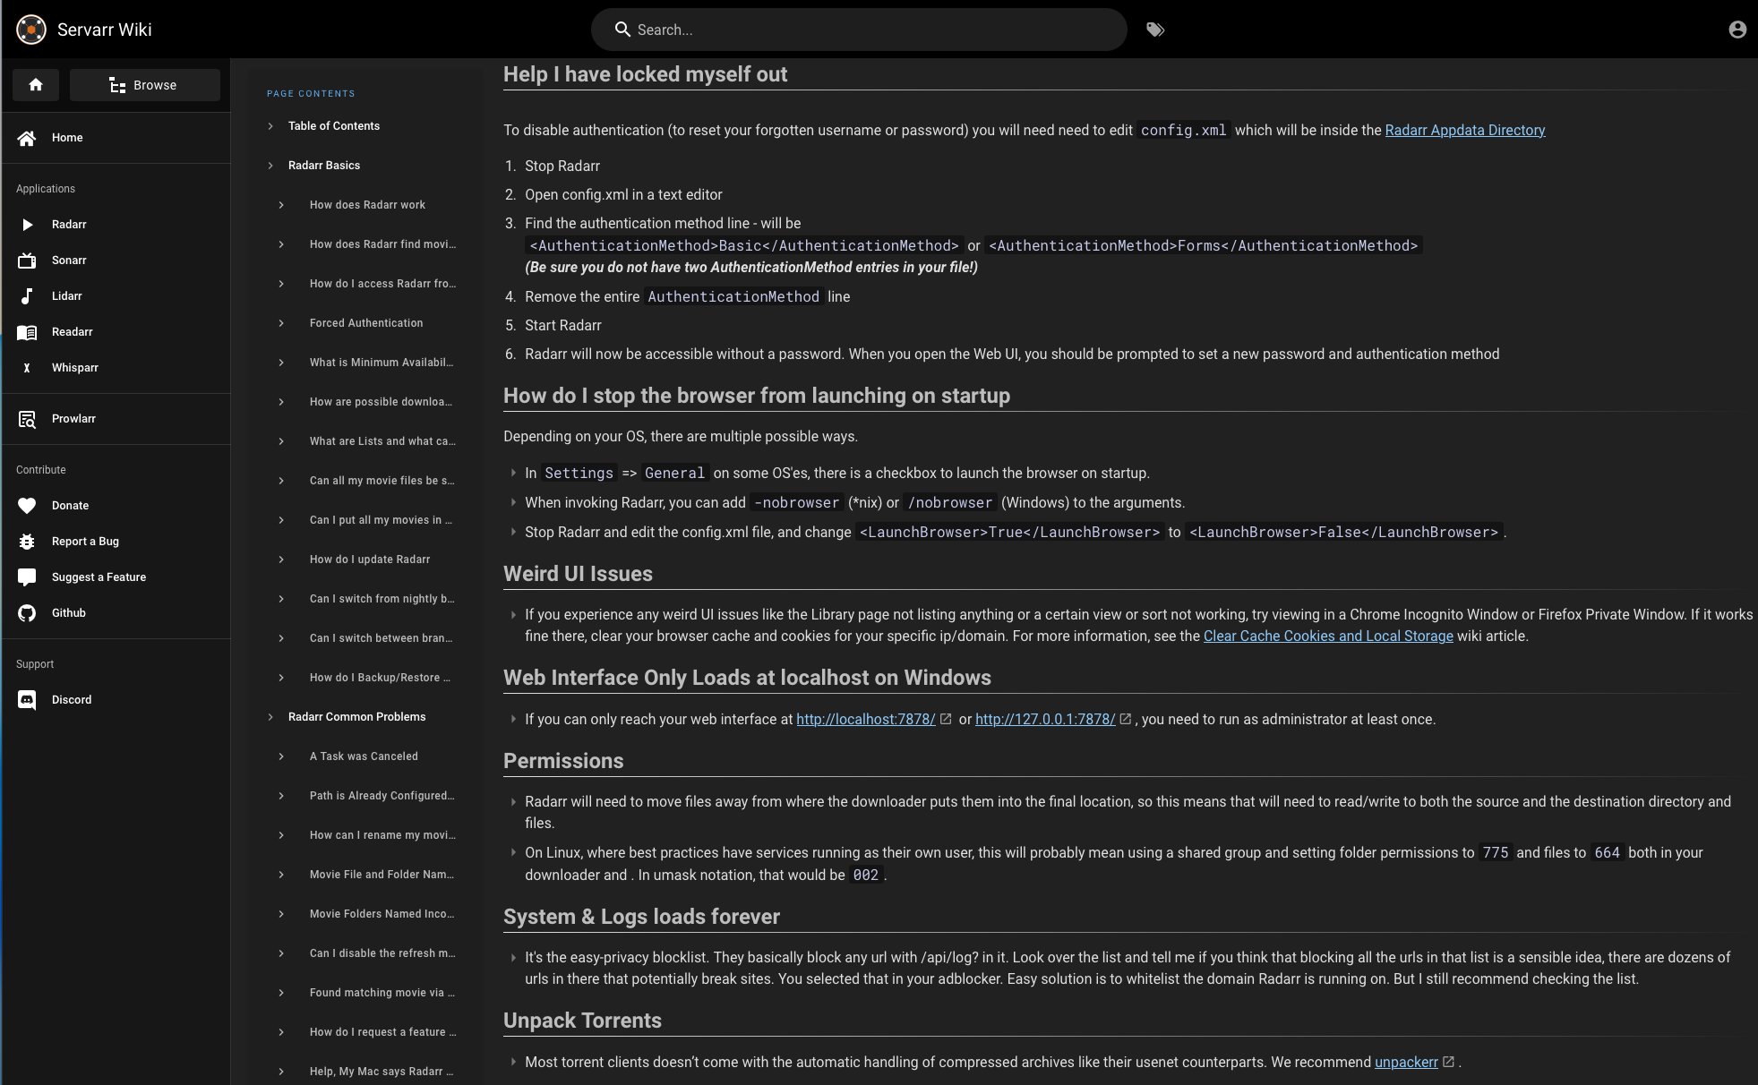This screenshot has width=1758, height=1085.
Task: Click the Report a Bug icon
Action: pos(27,542)
